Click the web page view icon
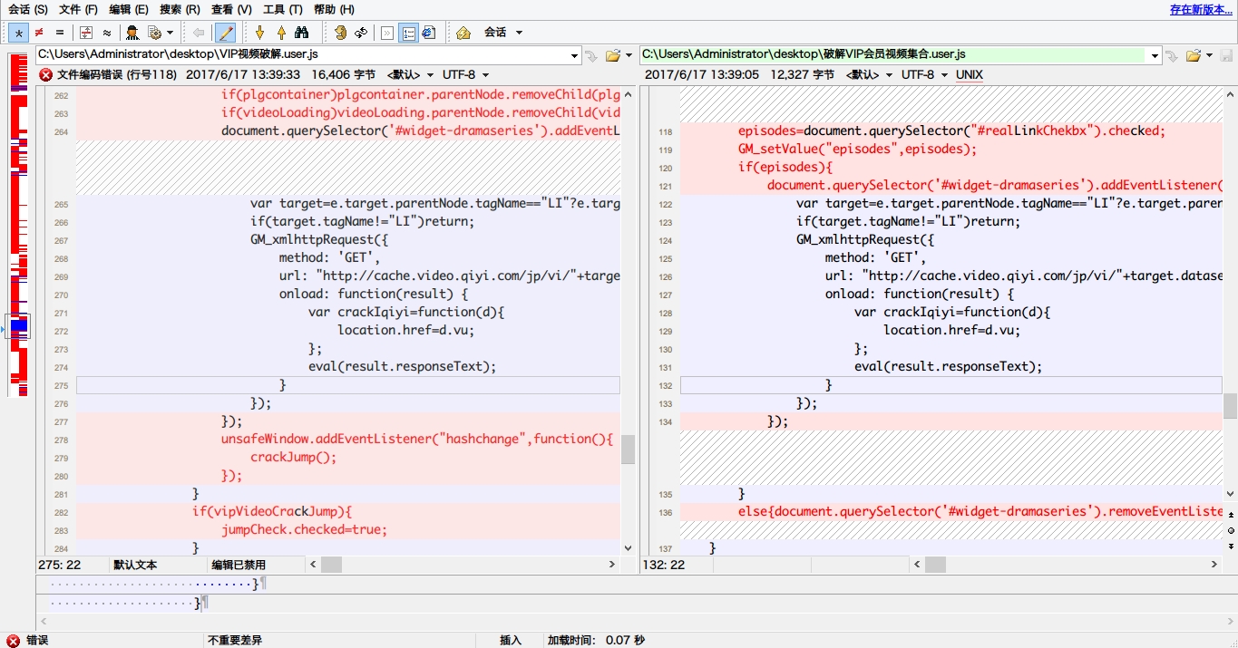The image size is (1238, 648). point(429,33)
